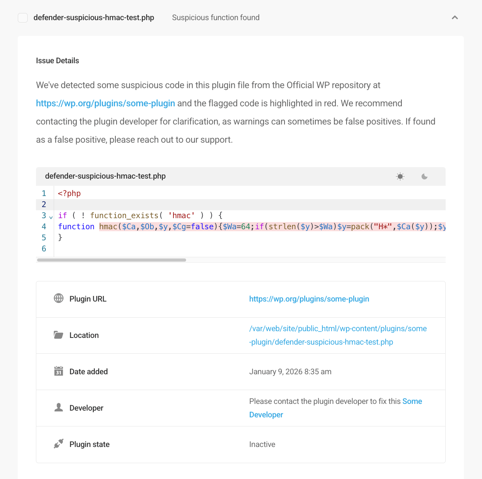
Task: Switch the code viewer to dark theme
Action: pos(424,176)
